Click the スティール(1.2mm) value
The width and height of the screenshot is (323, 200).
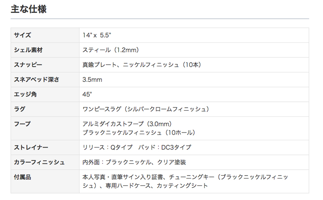pos(111,50)
